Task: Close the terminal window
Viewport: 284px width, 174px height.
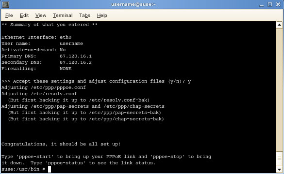Action: click(278, 4)
